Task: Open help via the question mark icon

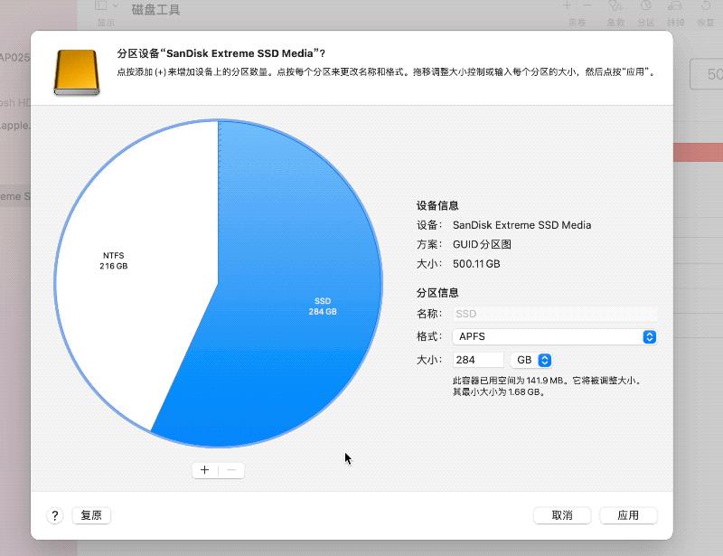Action: 54,514
